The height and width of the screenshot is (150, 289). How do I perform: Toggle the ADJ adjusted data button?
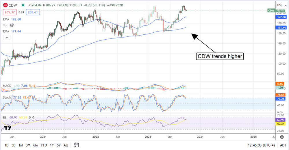pyautogui.click(x=283, y=145)
